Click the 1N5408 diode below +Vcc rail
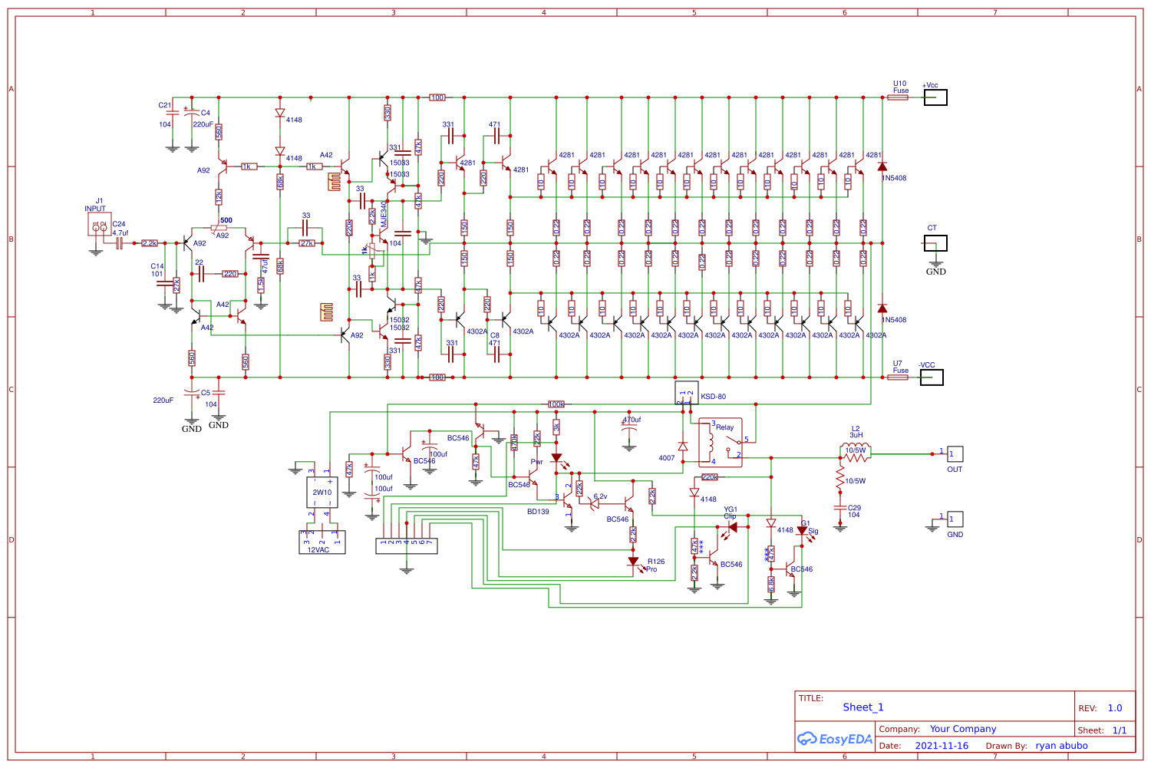The width and height of the screenshot is (1151, 768). (x=884, y=167)
